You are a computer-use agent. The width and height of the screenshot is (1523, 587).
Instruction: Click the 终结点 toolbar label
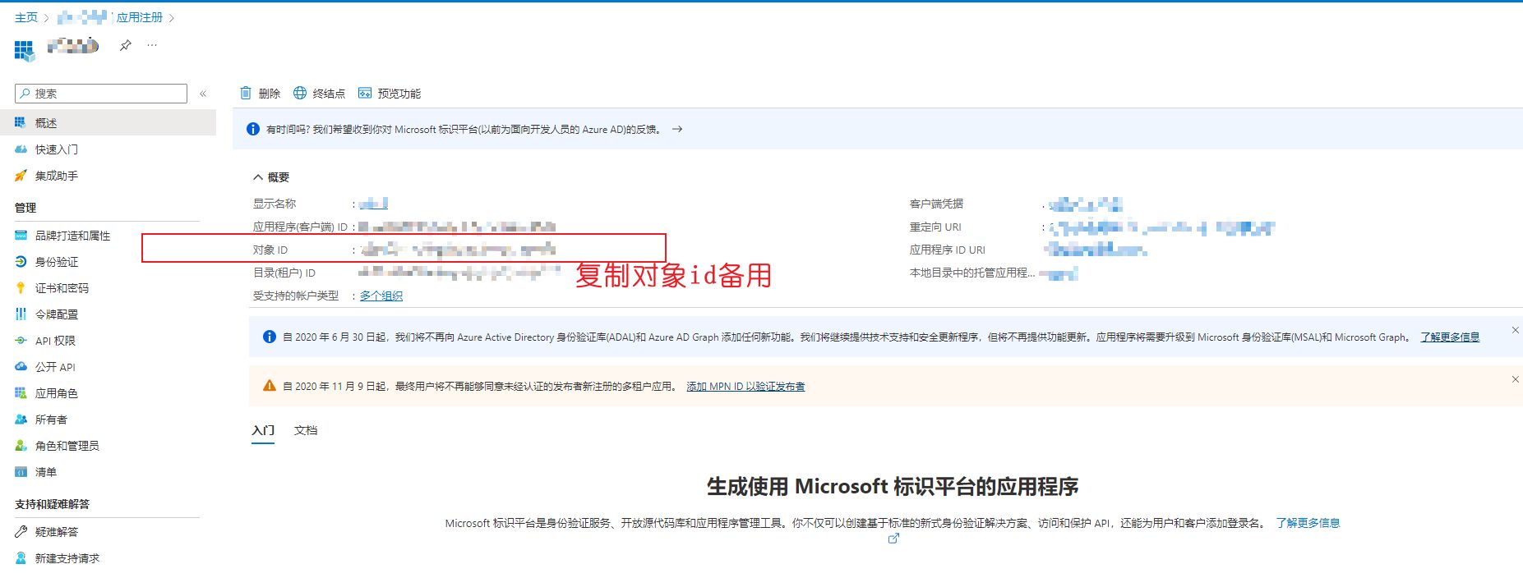[329, 94]
